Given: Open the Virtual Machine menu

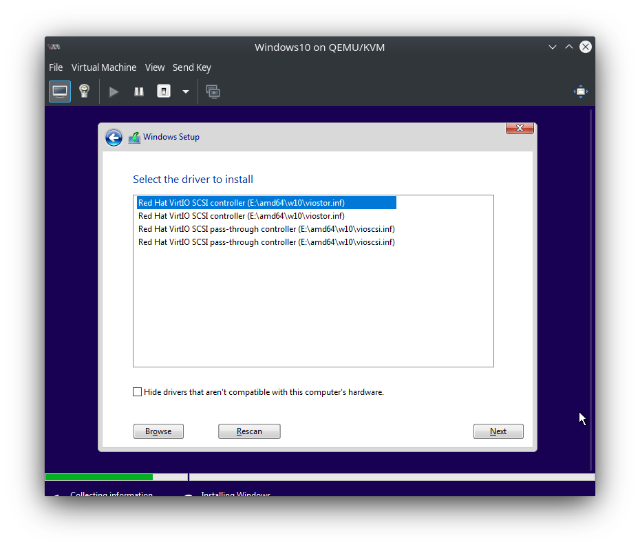Looking at the screenshot, I should (x=104, y=67).
